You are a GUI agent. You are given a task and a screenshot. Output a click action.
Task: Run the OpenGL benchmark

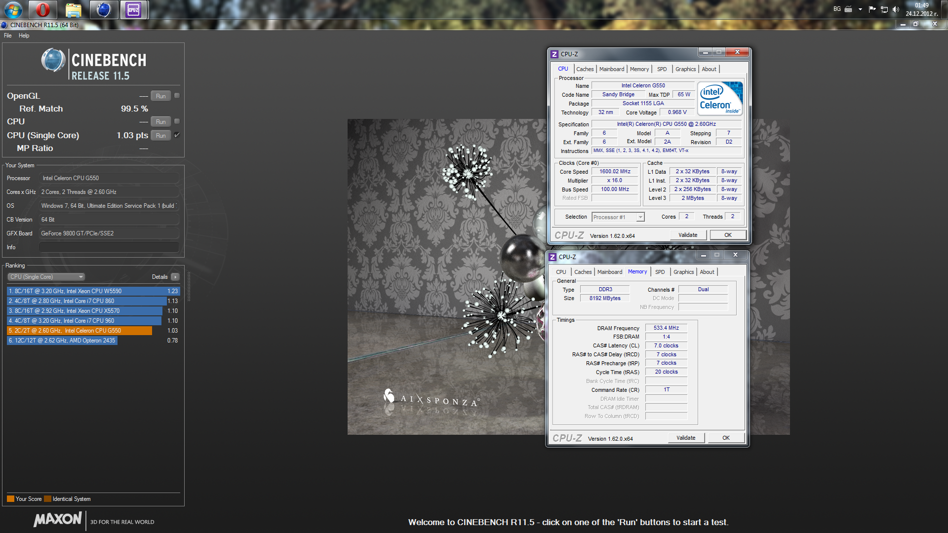160,96
